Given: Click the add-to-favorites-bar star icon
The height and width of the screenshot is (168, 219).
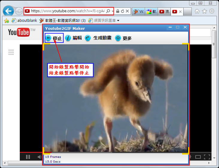Looking at the screenshot, I should (6, 21).
